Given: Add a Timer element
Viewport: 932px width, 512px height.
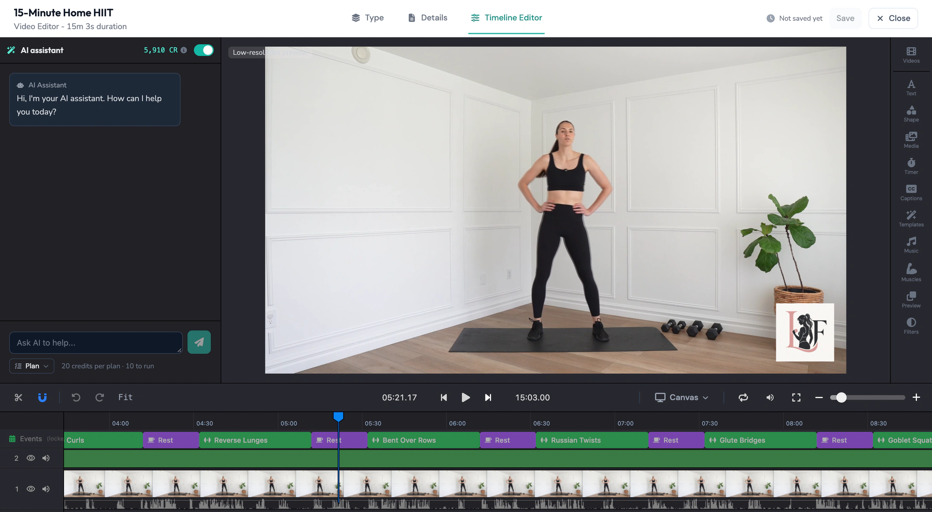Looking at the screenshot, I should (911, 166).
